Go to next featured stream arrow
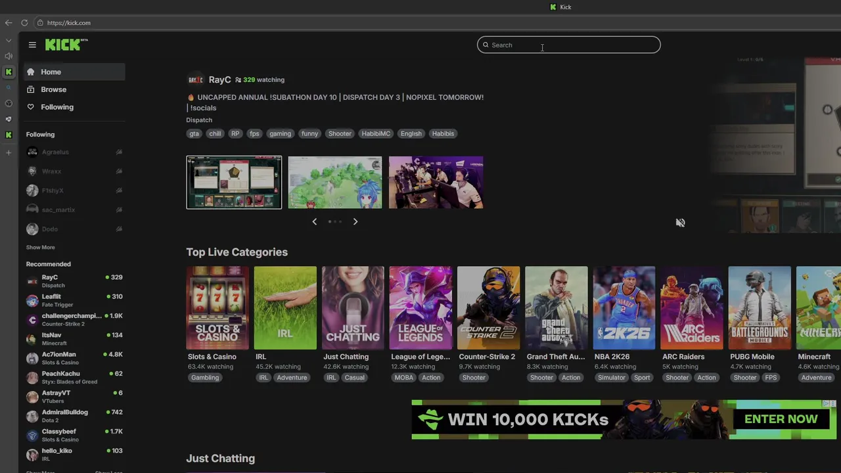Image resolution: width=841 pixels, height=473 pixels. click(355, 221)
